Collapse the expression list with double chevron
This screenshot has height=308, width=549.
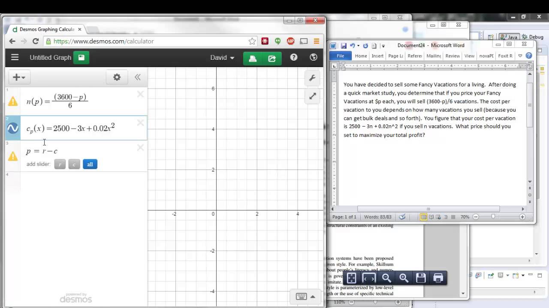coord(138,77)
